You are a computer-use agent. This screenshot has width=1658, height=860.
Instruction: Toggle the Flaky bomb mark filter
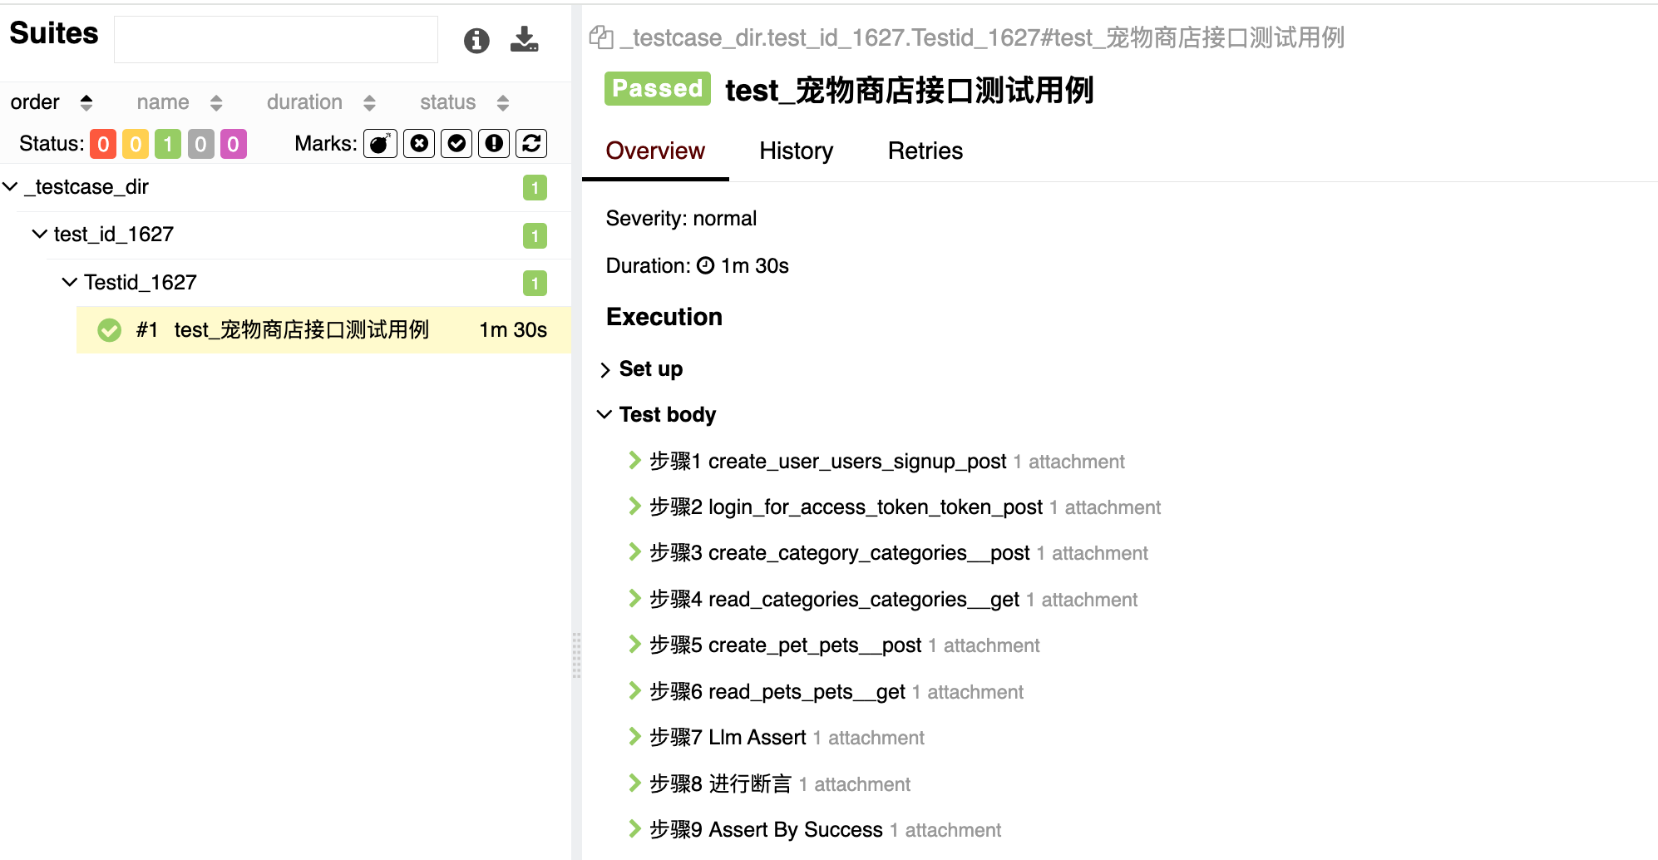(380, 144)
